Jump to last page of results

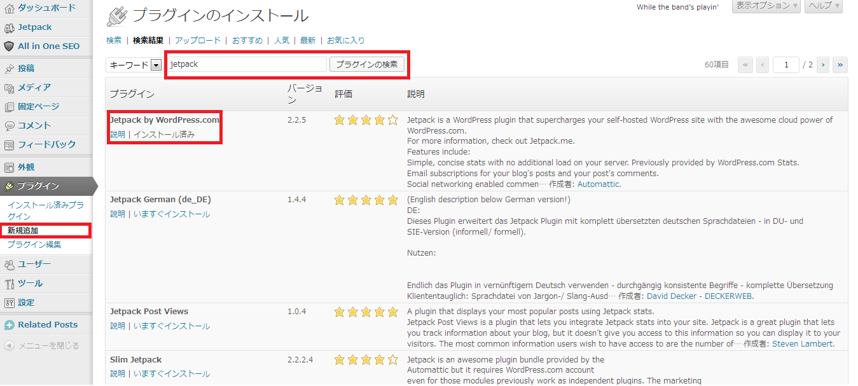[x=840, y=64]
